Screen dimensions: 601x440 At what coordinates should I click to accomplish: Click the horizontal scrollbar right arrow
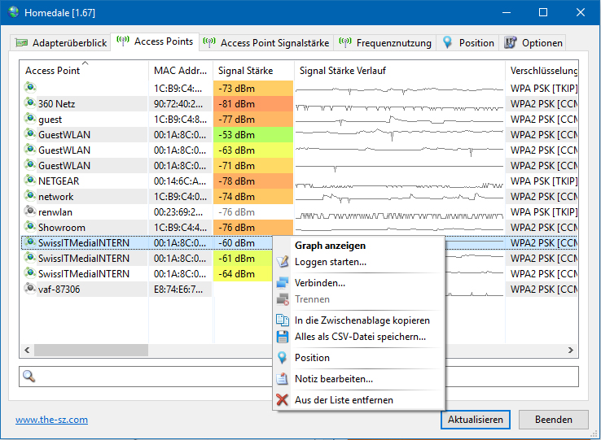[572, 350]
